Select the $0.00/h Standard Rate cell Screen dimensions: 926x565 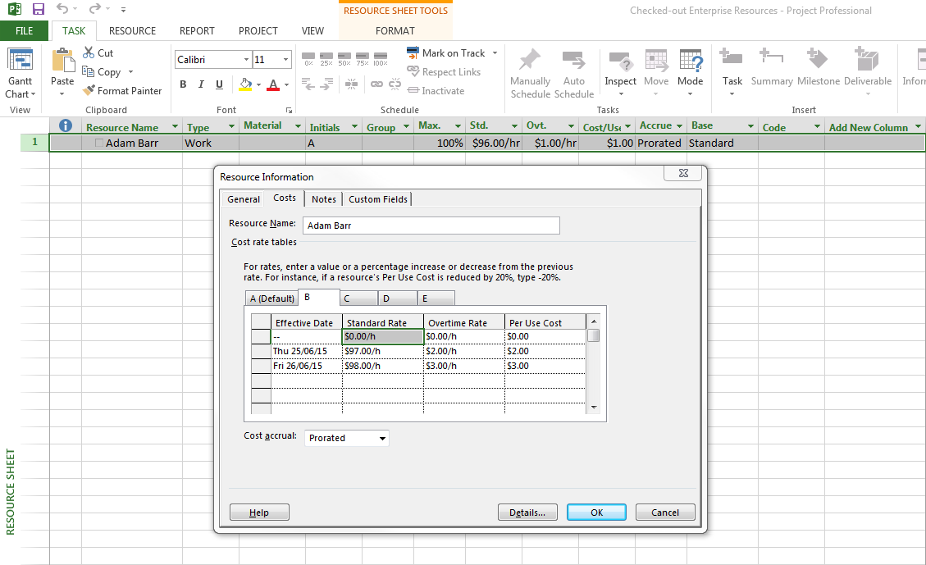[x=383, y=336]
